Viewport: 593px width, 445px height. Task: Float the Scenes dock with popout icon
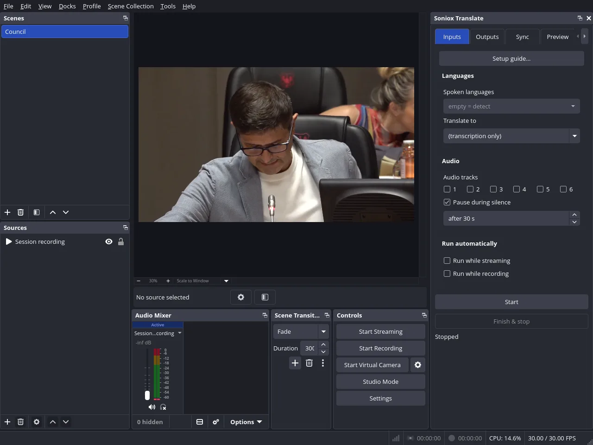pos(126,18)
